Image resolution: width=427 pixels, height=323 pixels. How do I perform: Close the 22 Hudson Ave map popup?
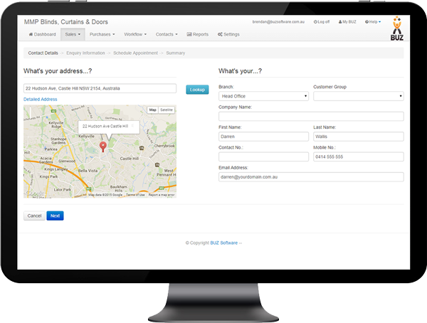click(132, 125)
